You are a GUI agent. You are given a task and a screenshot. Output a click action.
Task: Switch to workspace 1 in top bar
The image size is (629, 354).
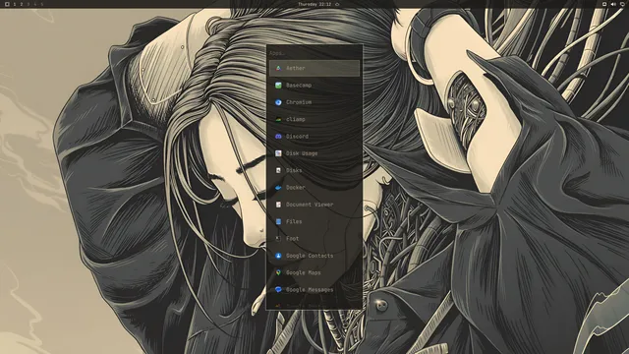[15, 4]
